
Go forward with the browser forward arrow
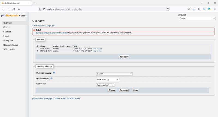(x=8, y=9)
